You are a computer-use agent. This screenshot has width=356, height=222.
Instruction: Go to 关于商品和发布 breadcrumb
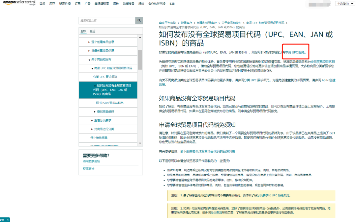[x=231, y=23]
